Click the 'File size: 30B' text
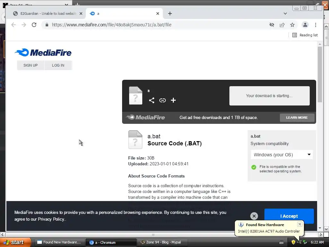Image resolution: width=329 pixels, height=247 pixels. coord(141,158)
